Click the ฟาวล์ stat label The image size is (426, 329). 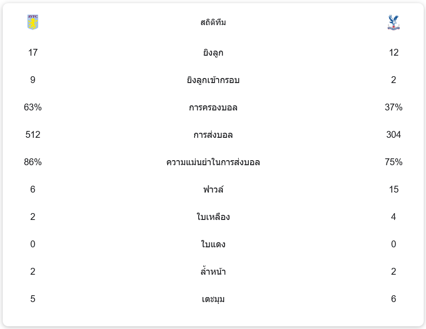[x=213, y=189]
